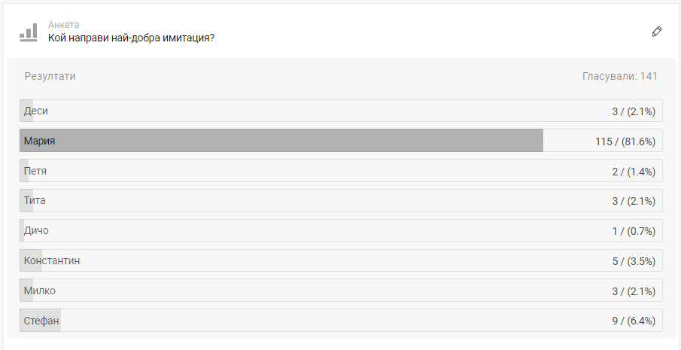Click Дичо's 1 / (0.7%) value
Screen dimensions: 681x350
click(x=634, y=230)
